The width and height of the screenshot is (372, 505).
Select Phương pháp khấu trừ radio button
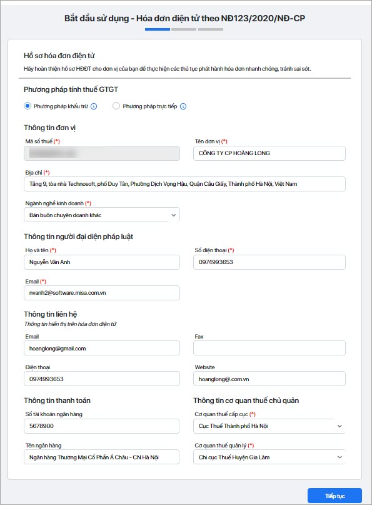pos(28,106)
